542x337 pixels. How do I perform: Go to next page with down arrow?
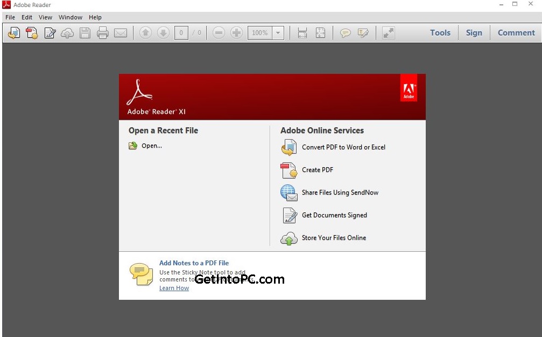pos(163,33)
